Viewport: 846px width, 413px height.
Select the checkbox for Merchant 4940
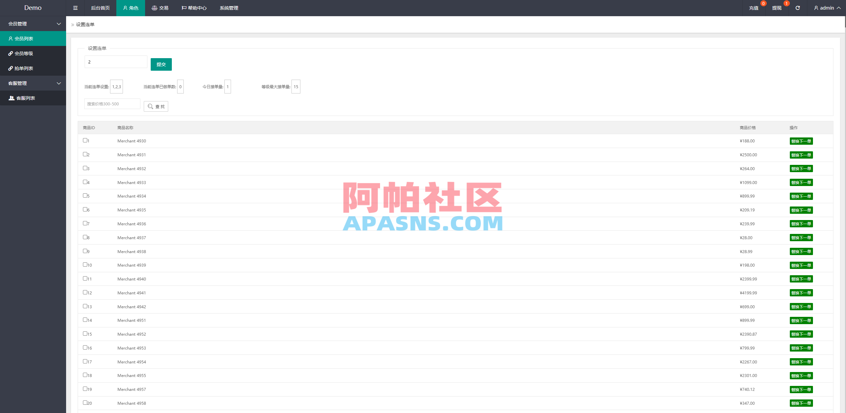[x=85, y=278]
